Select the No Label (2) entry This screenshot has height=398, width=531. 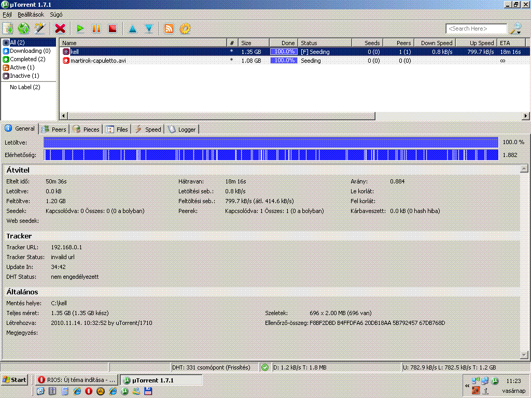(x=25, y=87)
